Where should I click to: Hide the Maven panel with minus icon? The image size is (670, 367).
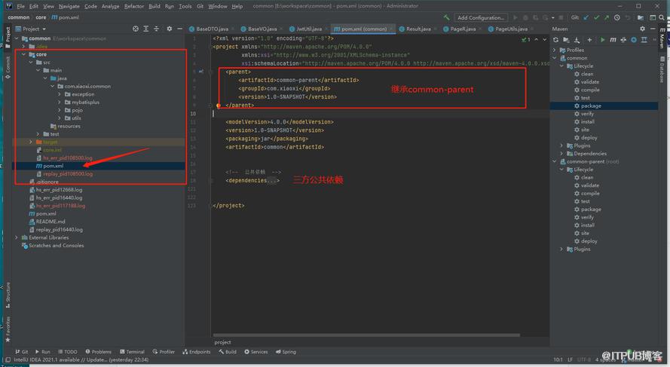coord(653,29)
